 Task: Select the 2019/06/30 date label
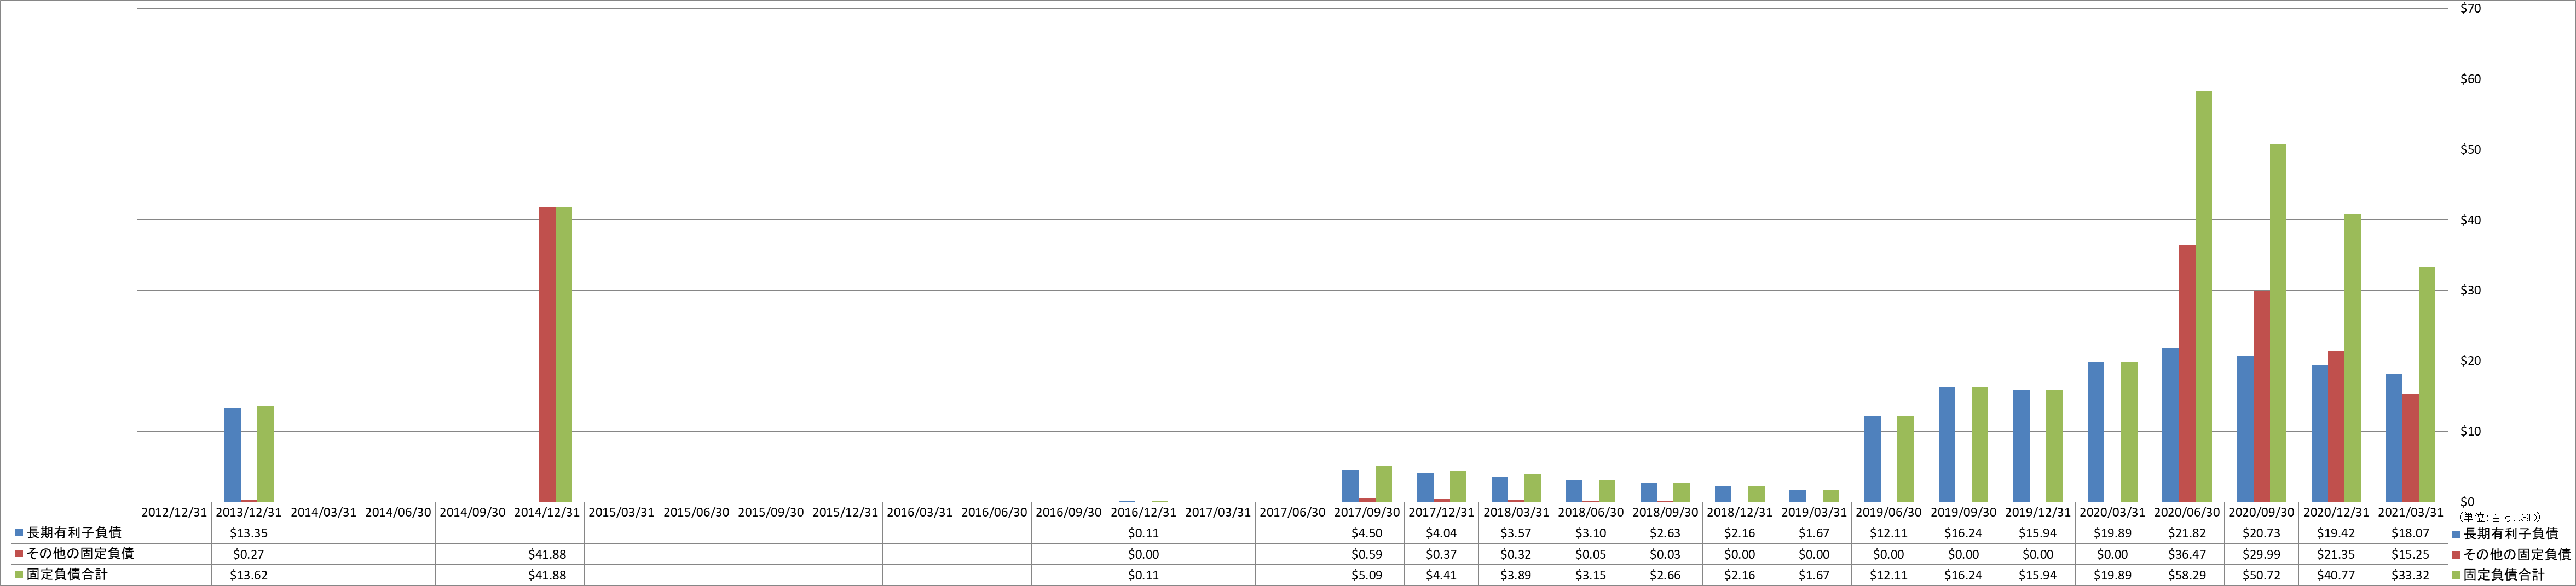point(1889,512)
